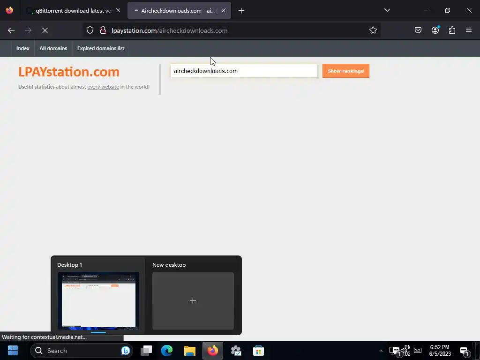Image resolution: width=480 pixels, height=360 pixels.
Task: Switch to qBittorrent download latest version tab
Action: 74,11
